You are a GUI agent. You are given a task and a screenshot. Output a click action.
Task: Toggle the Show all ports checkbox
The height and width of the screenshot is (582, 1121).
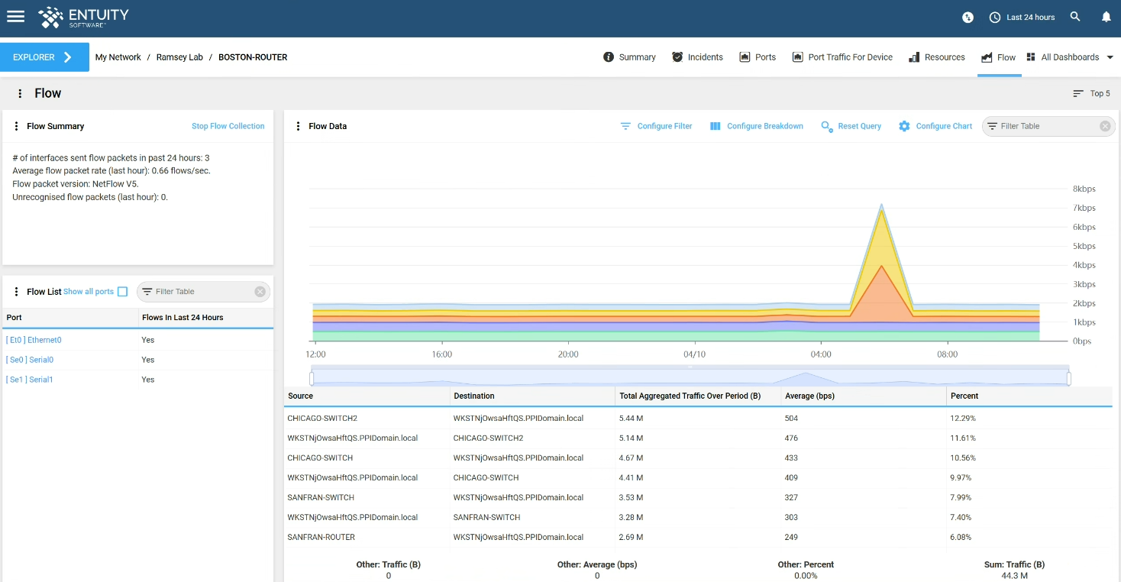[122, 292]
